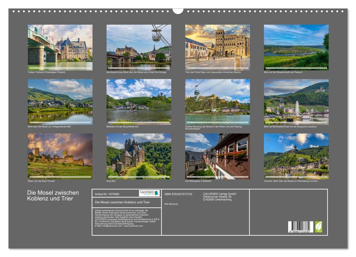Select the Reichsburg Cochem photo
Screen dimensions: 356x257
point(296,156)
